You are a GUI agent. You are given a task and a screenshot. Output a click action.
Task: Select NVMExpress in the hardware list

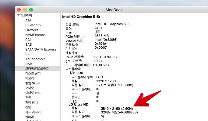pyautogui.click(x=35, y=35)
